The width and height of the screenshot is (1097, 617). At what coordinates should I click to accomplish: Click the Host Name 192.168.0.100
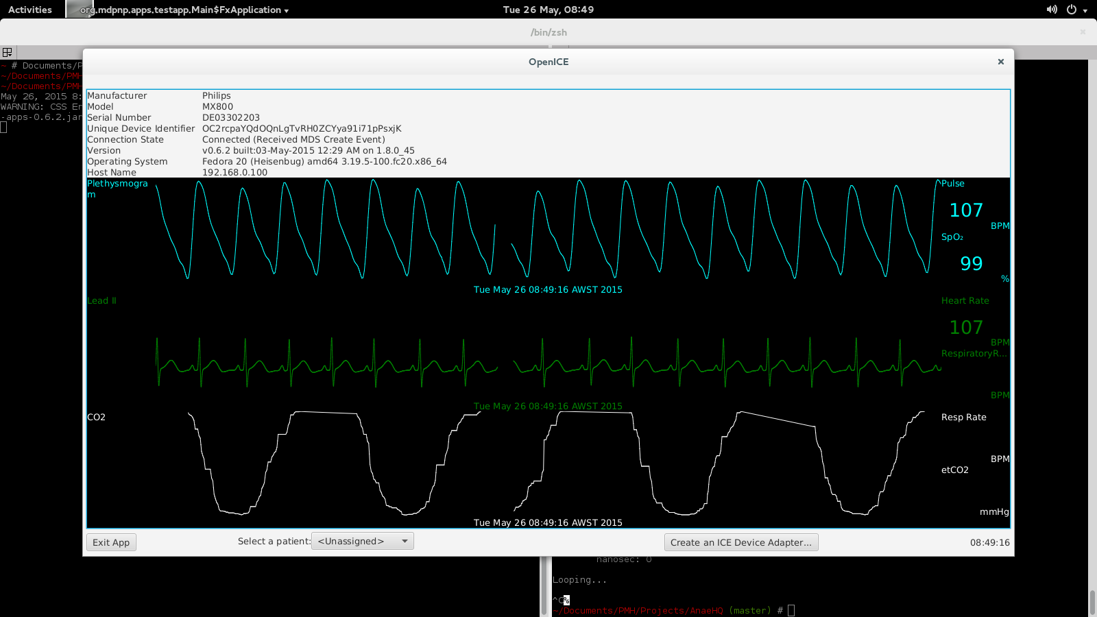[234, 172]
